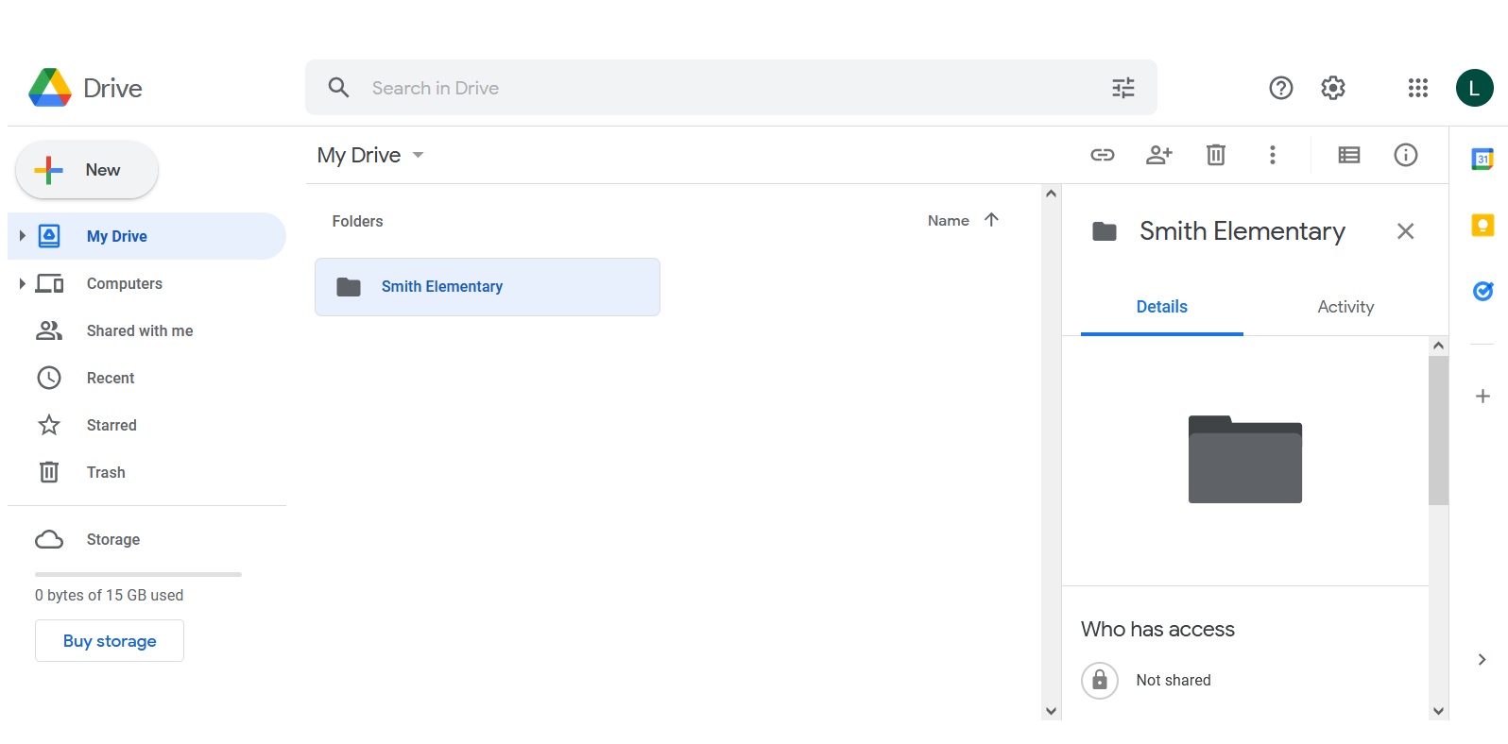Expand the Computers tree arrow

pyautogui.click(x=22, y=283)
